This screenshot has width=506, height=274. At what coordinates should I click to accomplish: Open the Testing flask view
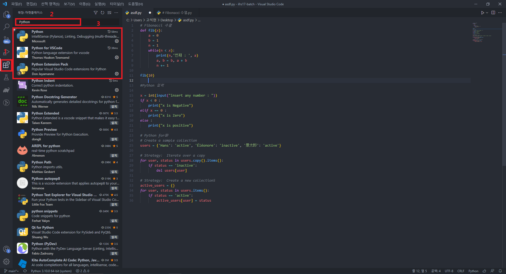(x=6, y=77)
